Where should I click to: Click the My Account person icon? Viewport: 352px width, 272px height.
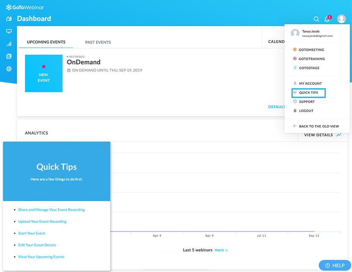pos(295,83)
